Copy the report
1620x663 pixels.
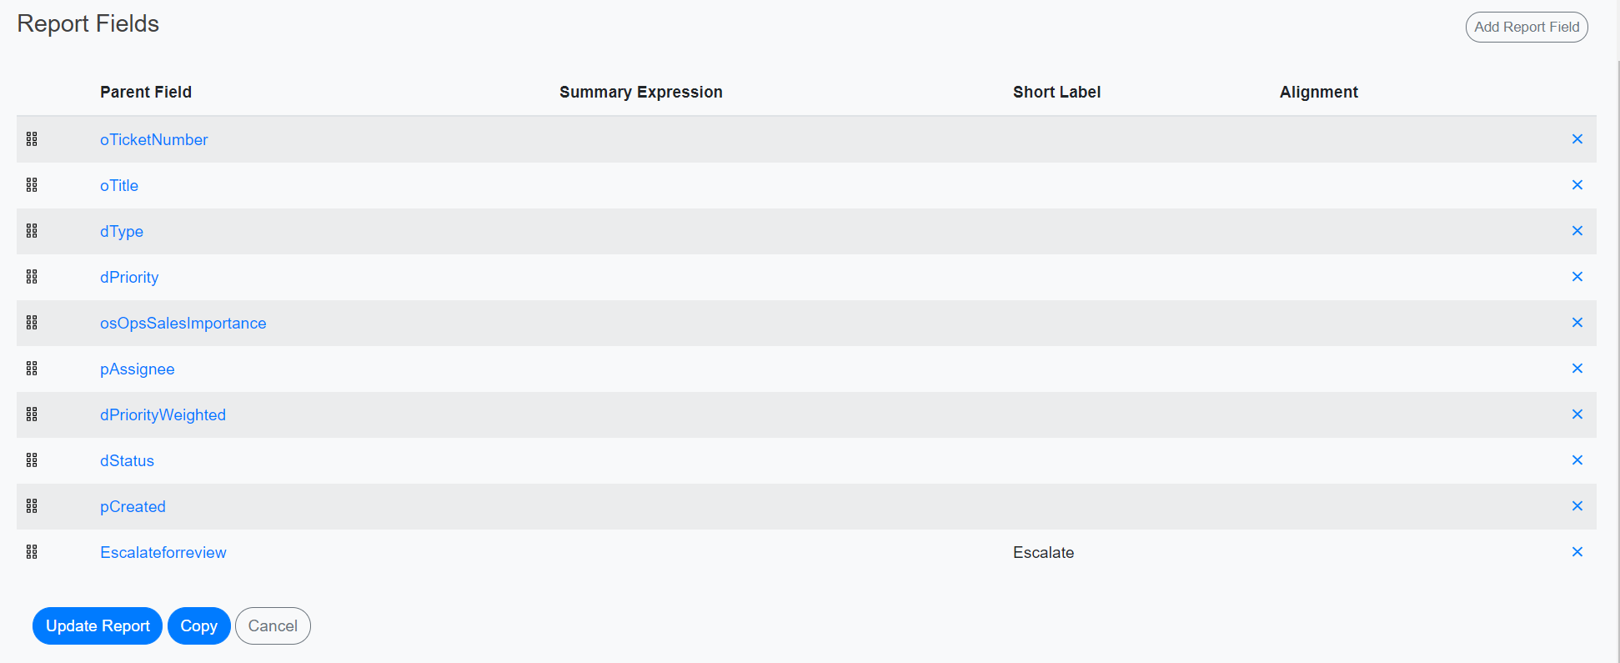tap(198, 625)
